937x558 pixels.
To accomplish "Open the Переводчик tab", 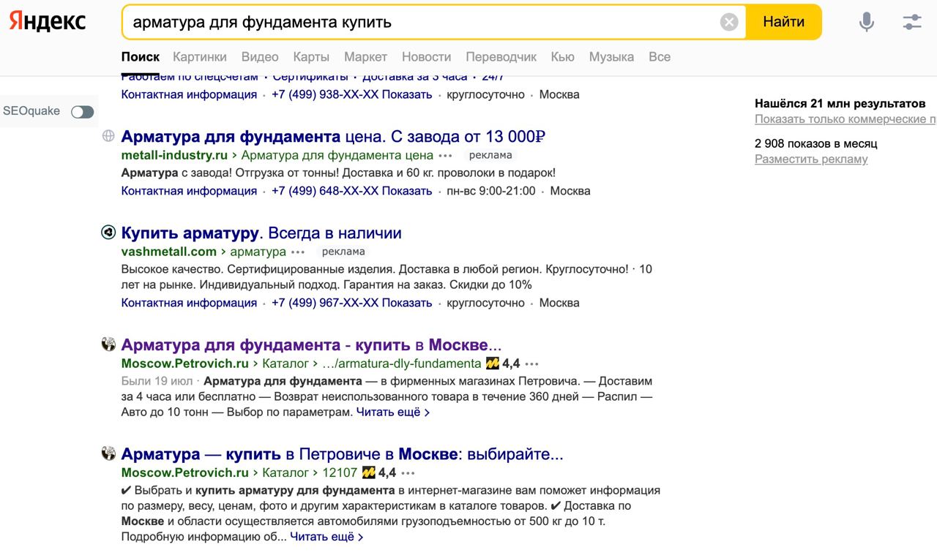I will tap(501, 56).
